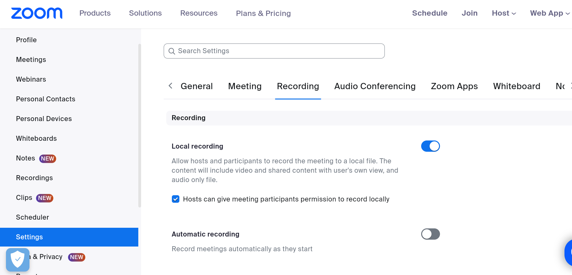Open the Audio Conferencing tab
Image resolution: width=572 pixels, height=275 pixels.
[x=375, y=86]
